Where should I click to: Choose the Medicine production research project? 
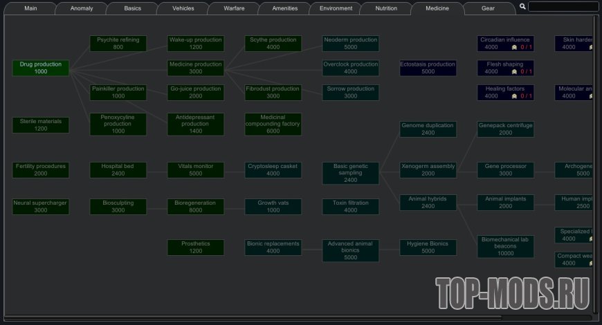click(x=195, y=68)
